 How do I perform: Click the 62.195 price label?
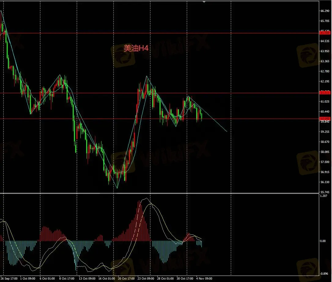tap(325, 81)
